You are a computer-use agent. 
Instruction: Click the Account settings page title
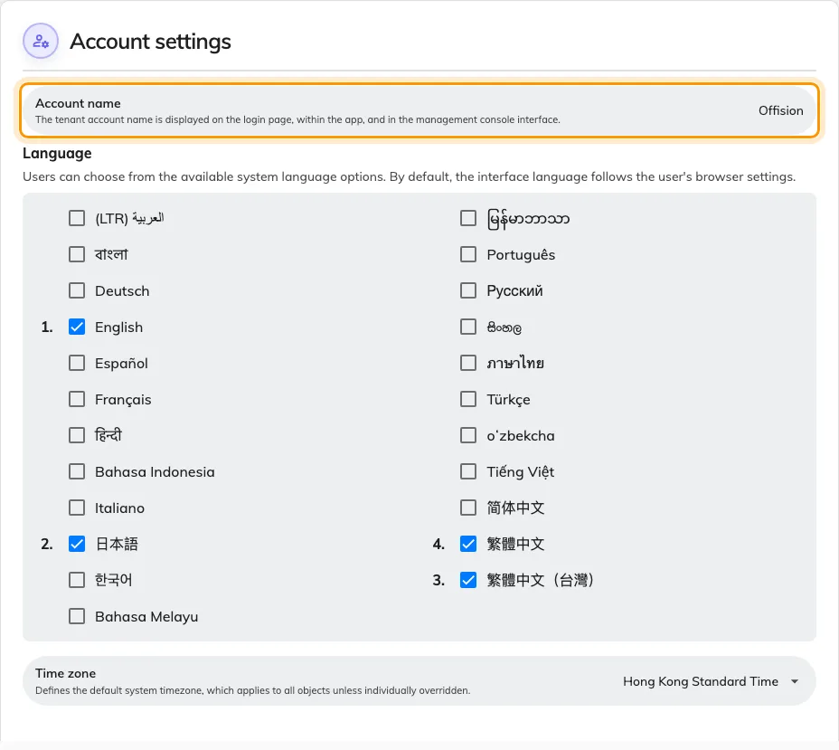150,42
